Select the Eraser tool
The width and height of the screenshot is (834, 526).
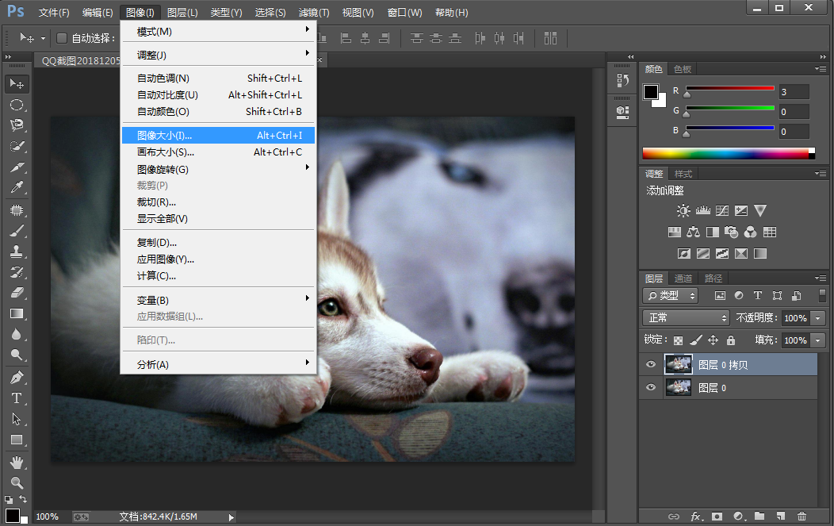coord(16,293)
